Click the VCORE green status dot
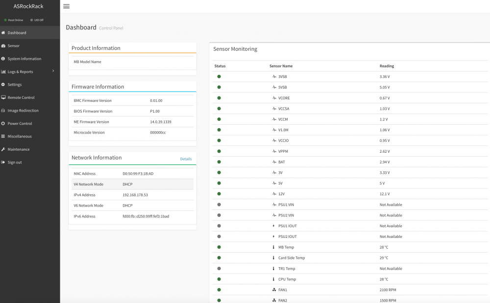The height and width of the screenshot is (303, 490). (219, 98)
